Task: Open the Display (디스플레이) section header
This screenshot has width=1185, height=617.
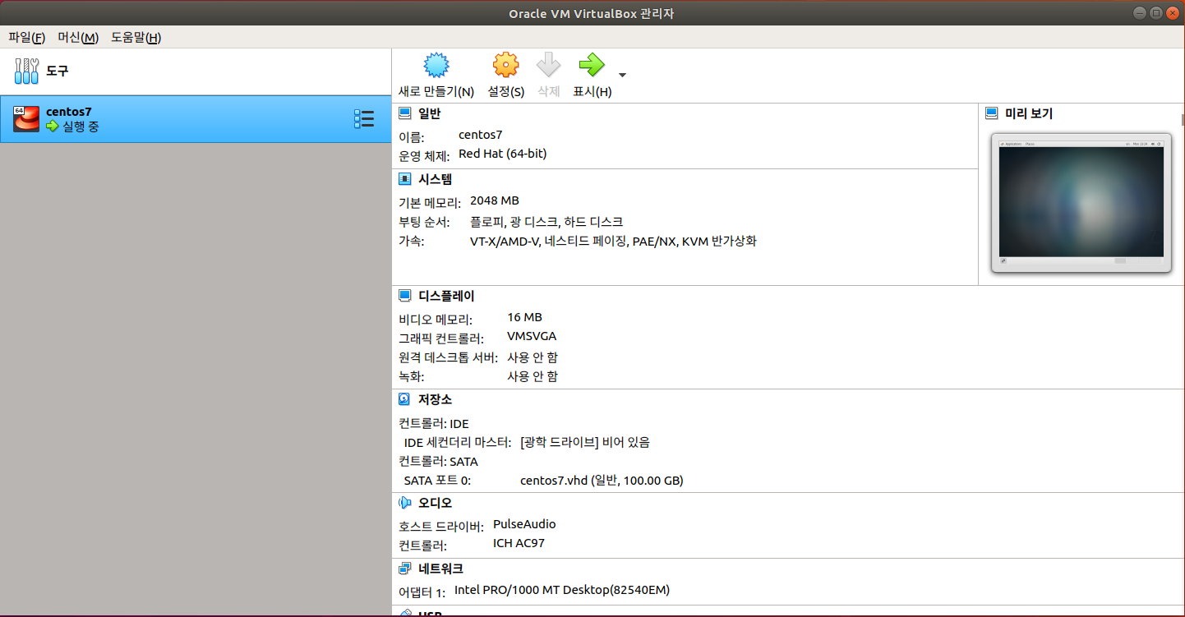Action: coord(446,296)
